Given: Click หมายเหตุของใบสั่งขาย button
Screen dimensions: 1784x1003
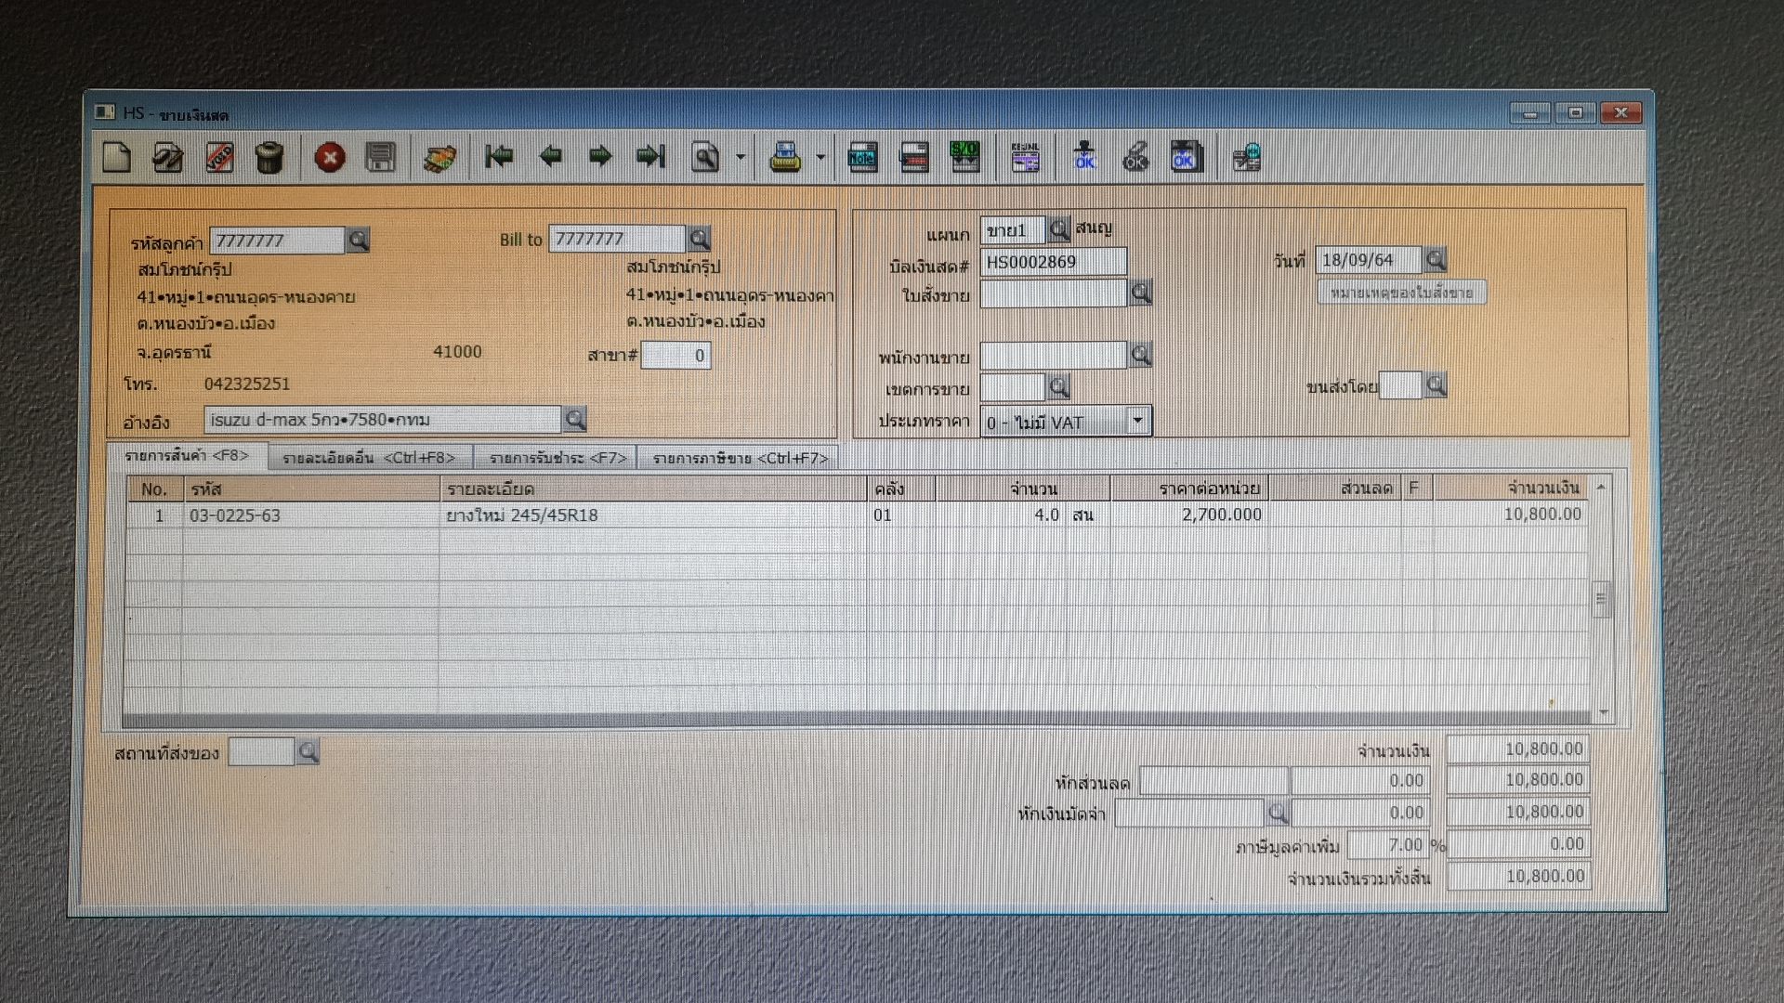Looking at the screenshot, I should [1401, 293].
